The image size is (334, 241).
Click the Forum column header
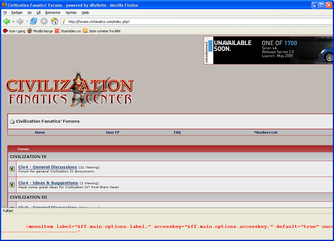click(23, 149)
